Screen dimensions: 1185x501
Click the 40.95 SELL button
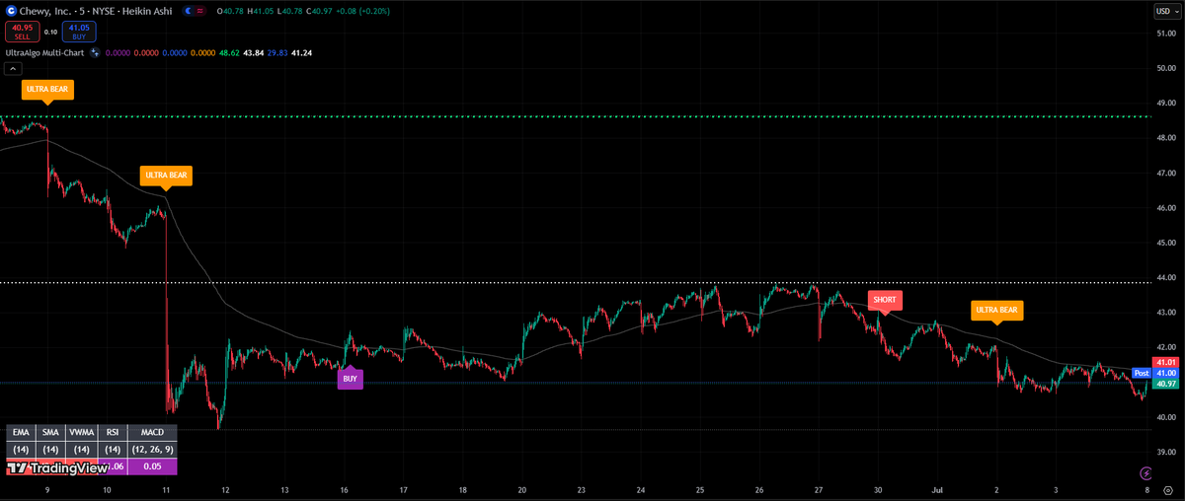click(23, 32)
